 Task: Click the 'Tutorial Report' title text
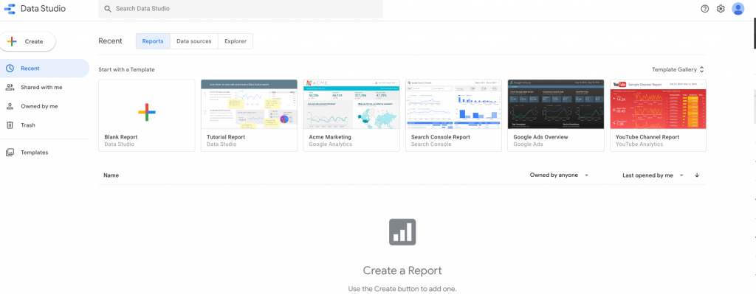coord(226,137)
